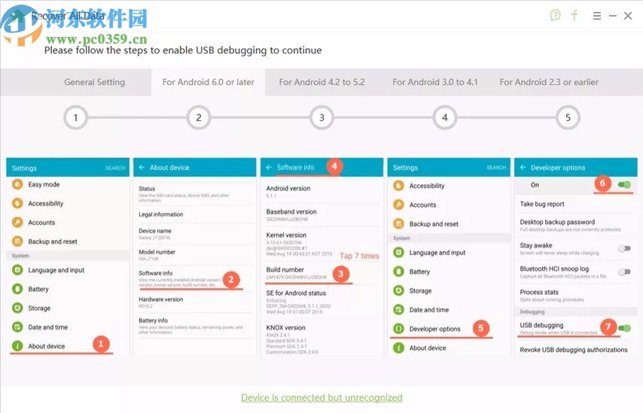Click the Take bug report row
The image size is (643, 413).
576,204
